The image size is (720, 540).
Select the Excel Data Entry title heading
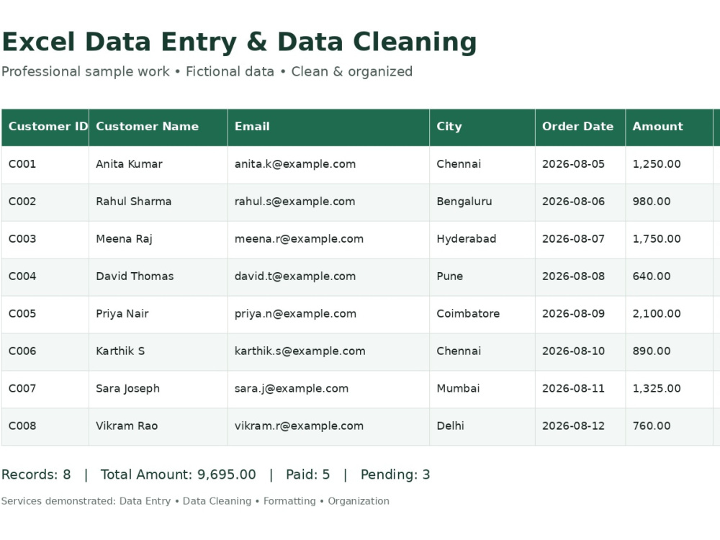point(239,42)
